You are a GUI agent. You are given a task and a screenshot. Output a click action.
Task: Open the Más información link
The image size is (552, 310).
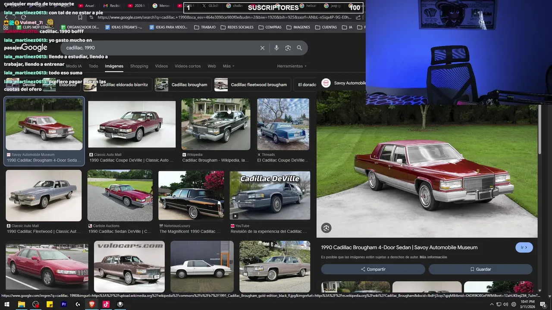point(433,257)
